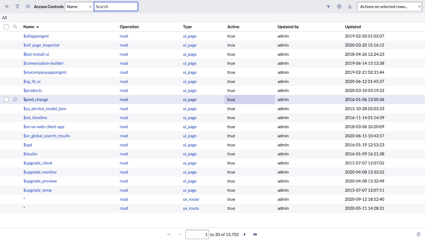425x241 pixels.
Task: Open the activity stream icon
Action: point(329,7)
